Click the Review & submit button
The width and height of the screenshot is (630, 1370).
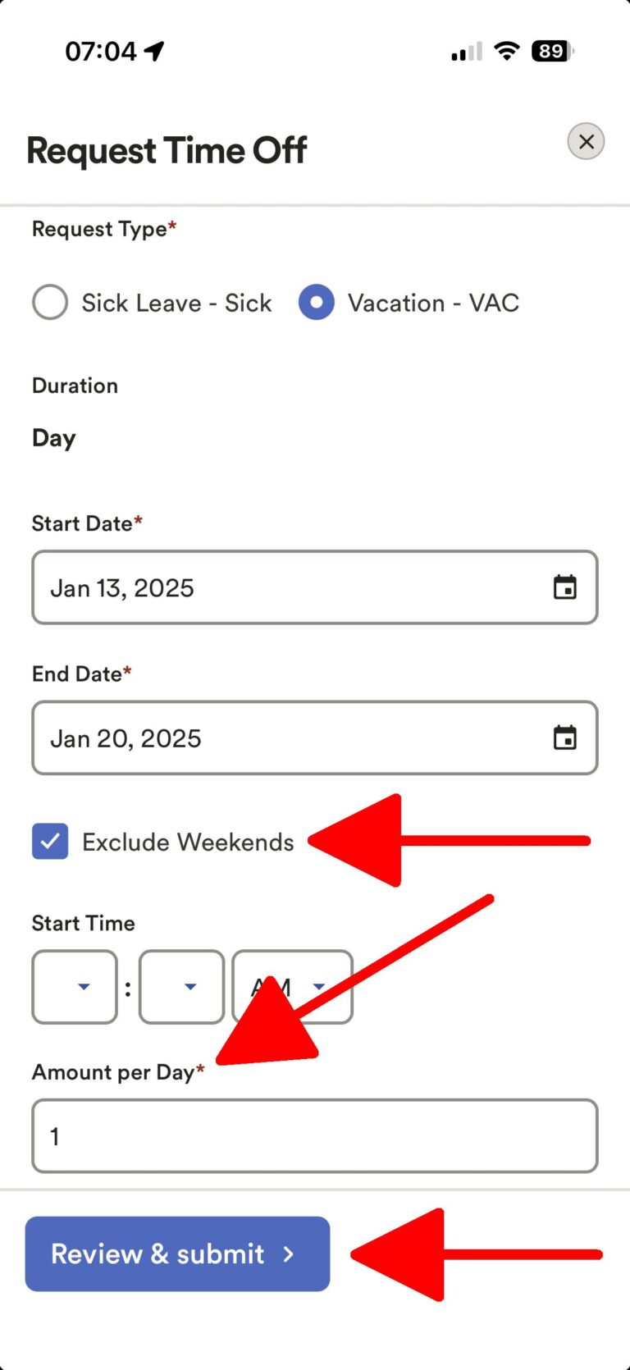click(177, 1254)
